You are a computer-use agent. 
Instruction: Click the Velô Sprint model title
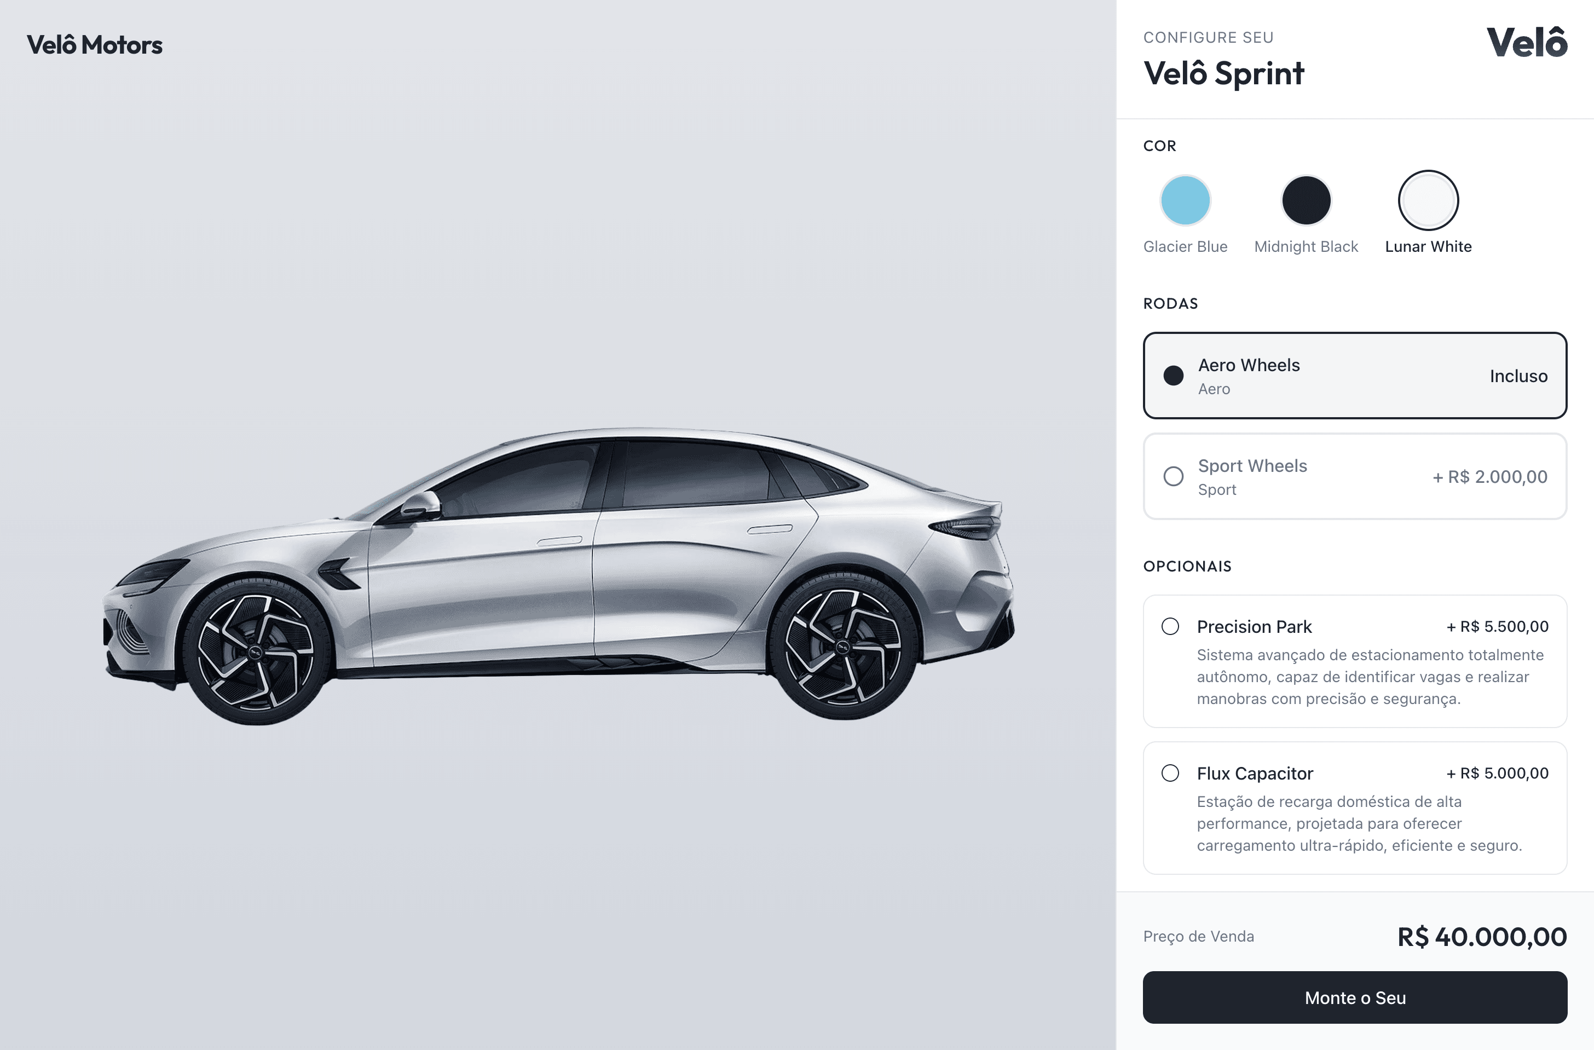1223,73
